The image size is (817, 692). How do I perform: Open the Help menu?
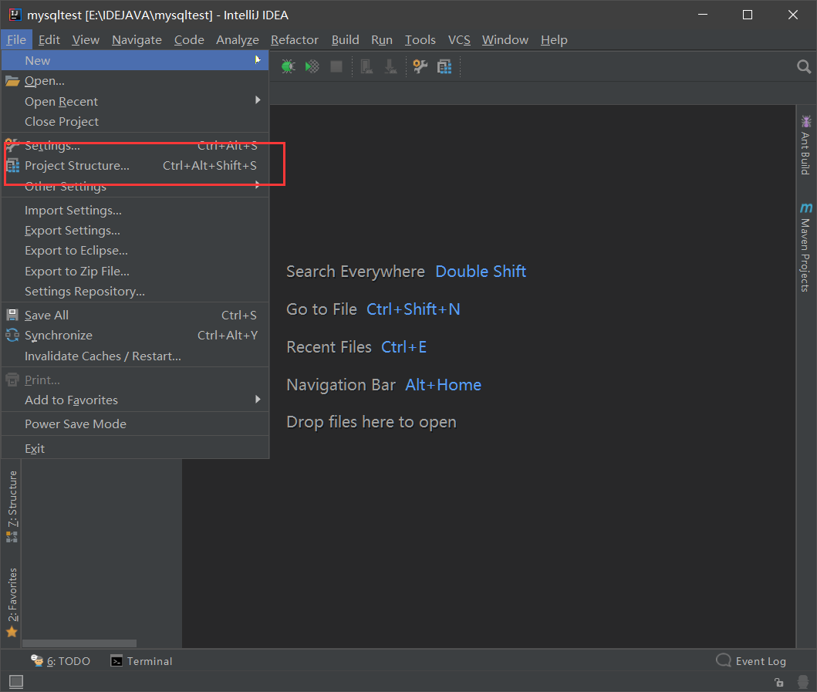(554, 39)
